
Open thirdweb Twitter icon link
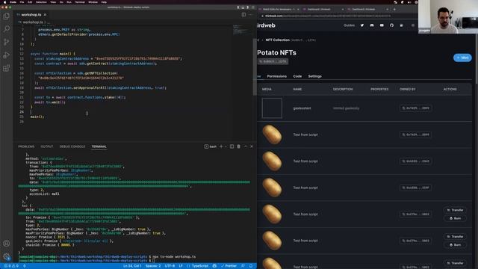tap(361, 25)
